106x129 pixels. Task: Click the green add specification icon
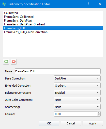coord(6,61)
